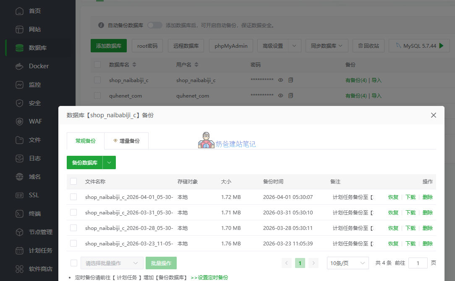Screen dimensions: 455x281
Task: Reveal the shop_naibabiji_c password with eye icon
Action: 280,80
